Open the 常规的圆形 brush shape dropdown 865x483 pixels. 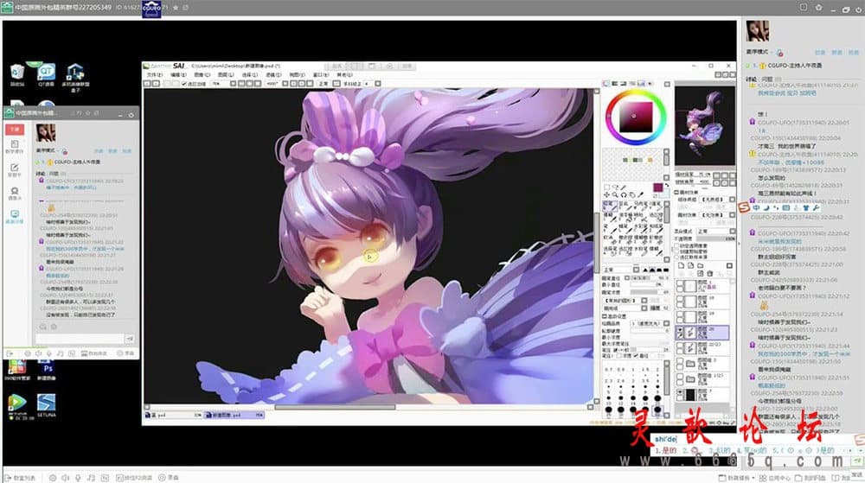[x=625, y=301]
